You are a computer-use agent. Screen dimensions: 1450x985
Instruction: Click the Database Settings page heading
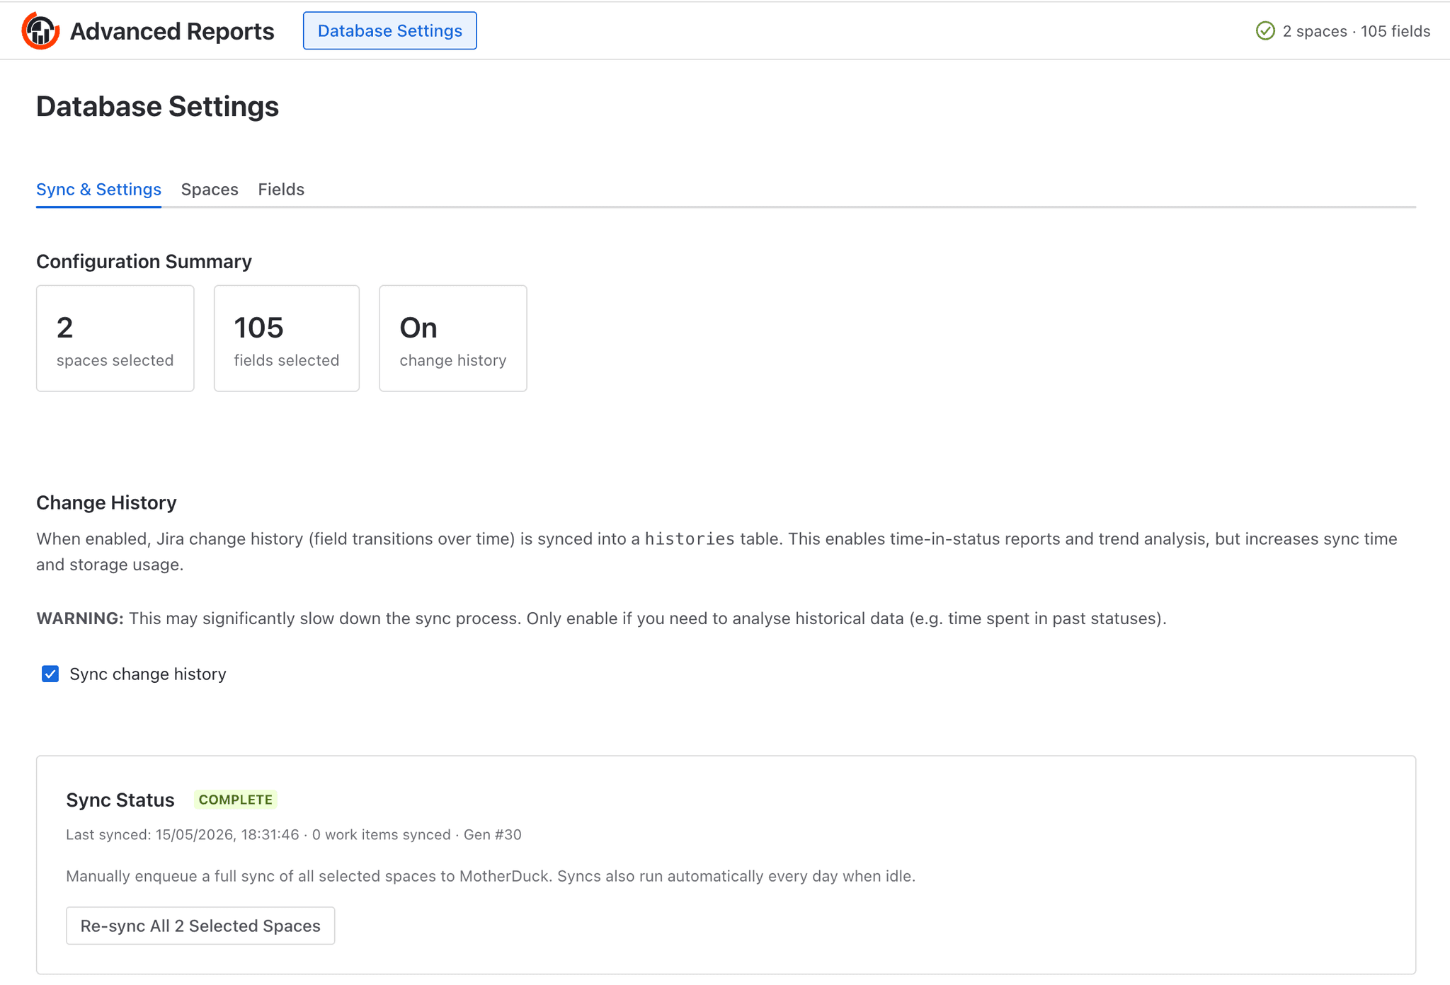click(158, 107)
